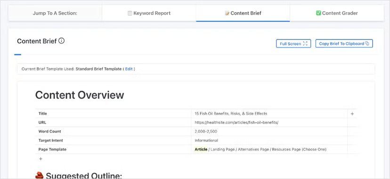
Task: Click the Content Overview heading
Action: point(80,95)
